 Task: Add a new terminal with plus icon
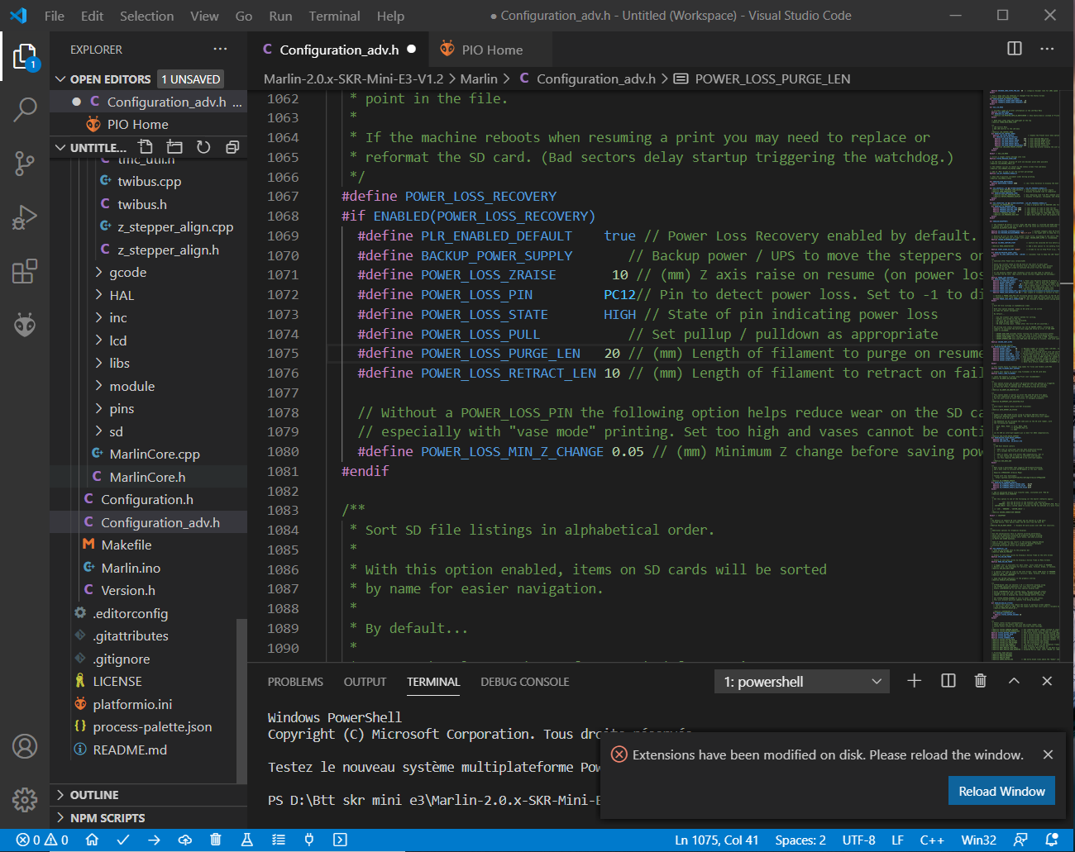tap(914, 681)
